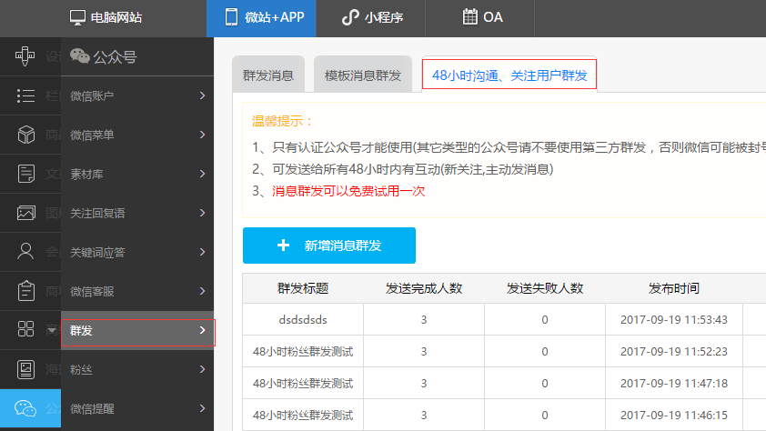This screenshot has height=431, width=766.
Task: Open the 关注回复语 menu item
Action: pyautogui.click(x=137, y=213)
